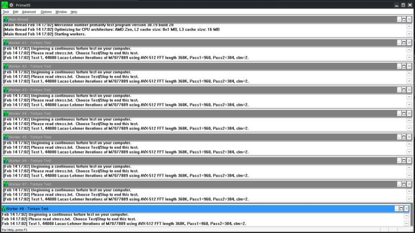Close the Worker #6 child window

[409, 161]
